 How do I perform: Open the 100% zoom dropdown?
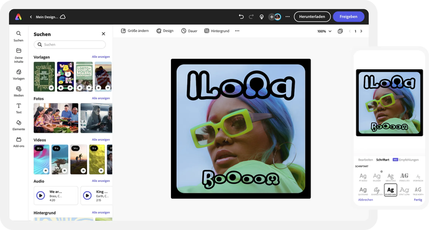coord(324,31)
